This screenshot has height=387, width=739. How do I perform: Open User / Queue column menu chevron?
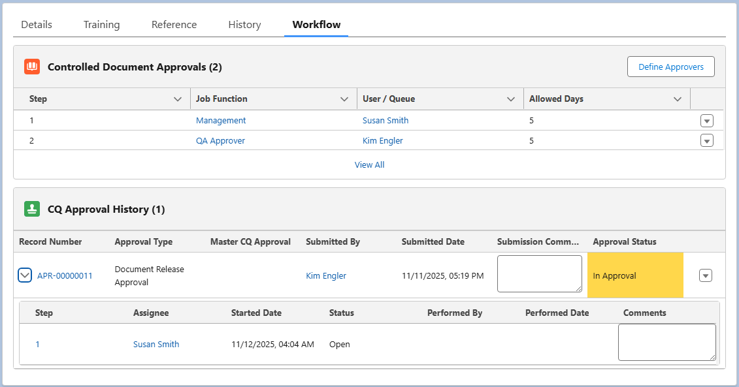point(511,99)
